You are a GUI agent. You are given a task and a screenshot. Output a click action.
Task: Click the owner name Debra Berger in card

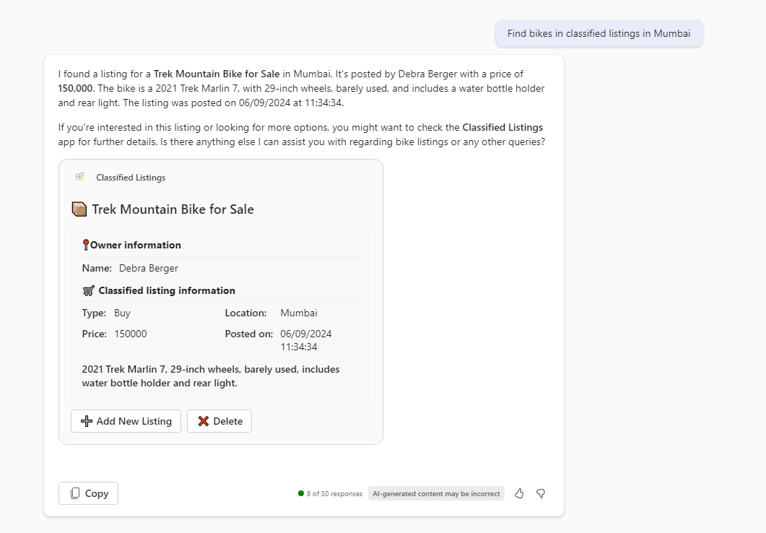tap(149, 268)
